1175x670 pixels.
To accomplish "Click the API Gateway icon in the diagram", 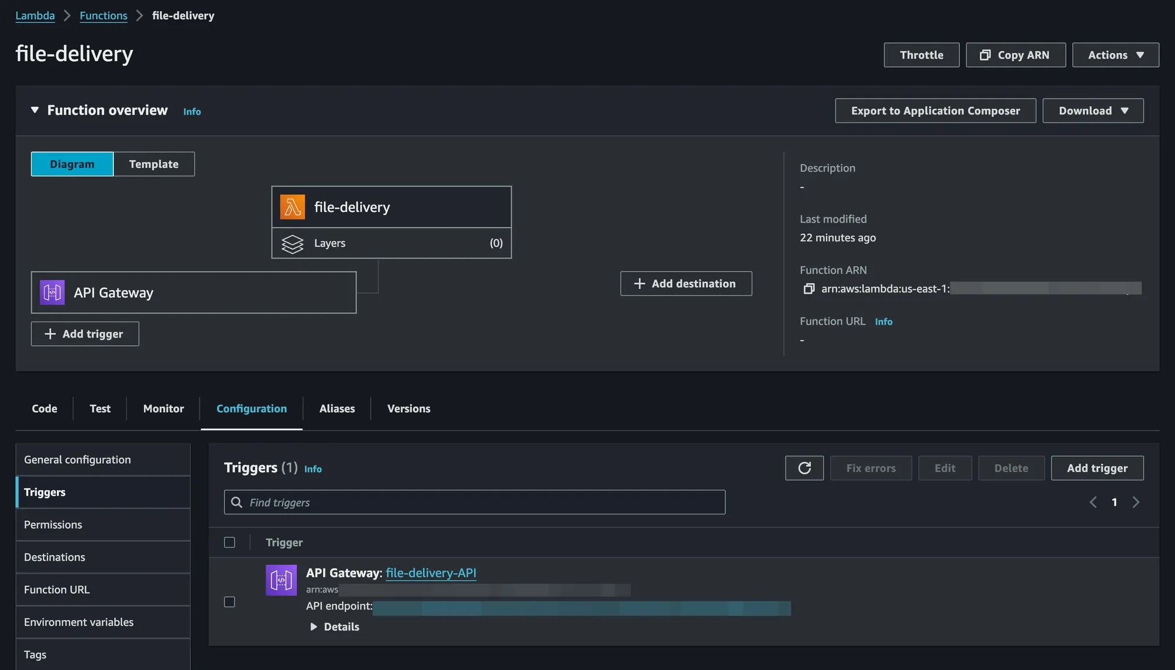I will [52, 292].
